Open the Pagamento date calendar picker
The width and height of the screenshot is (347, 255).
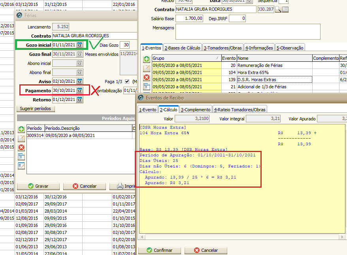(80, 90)
